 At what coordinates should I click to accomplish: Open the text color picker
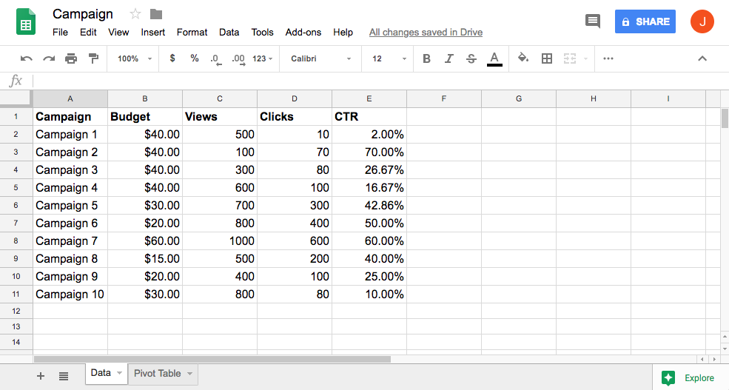494,58
